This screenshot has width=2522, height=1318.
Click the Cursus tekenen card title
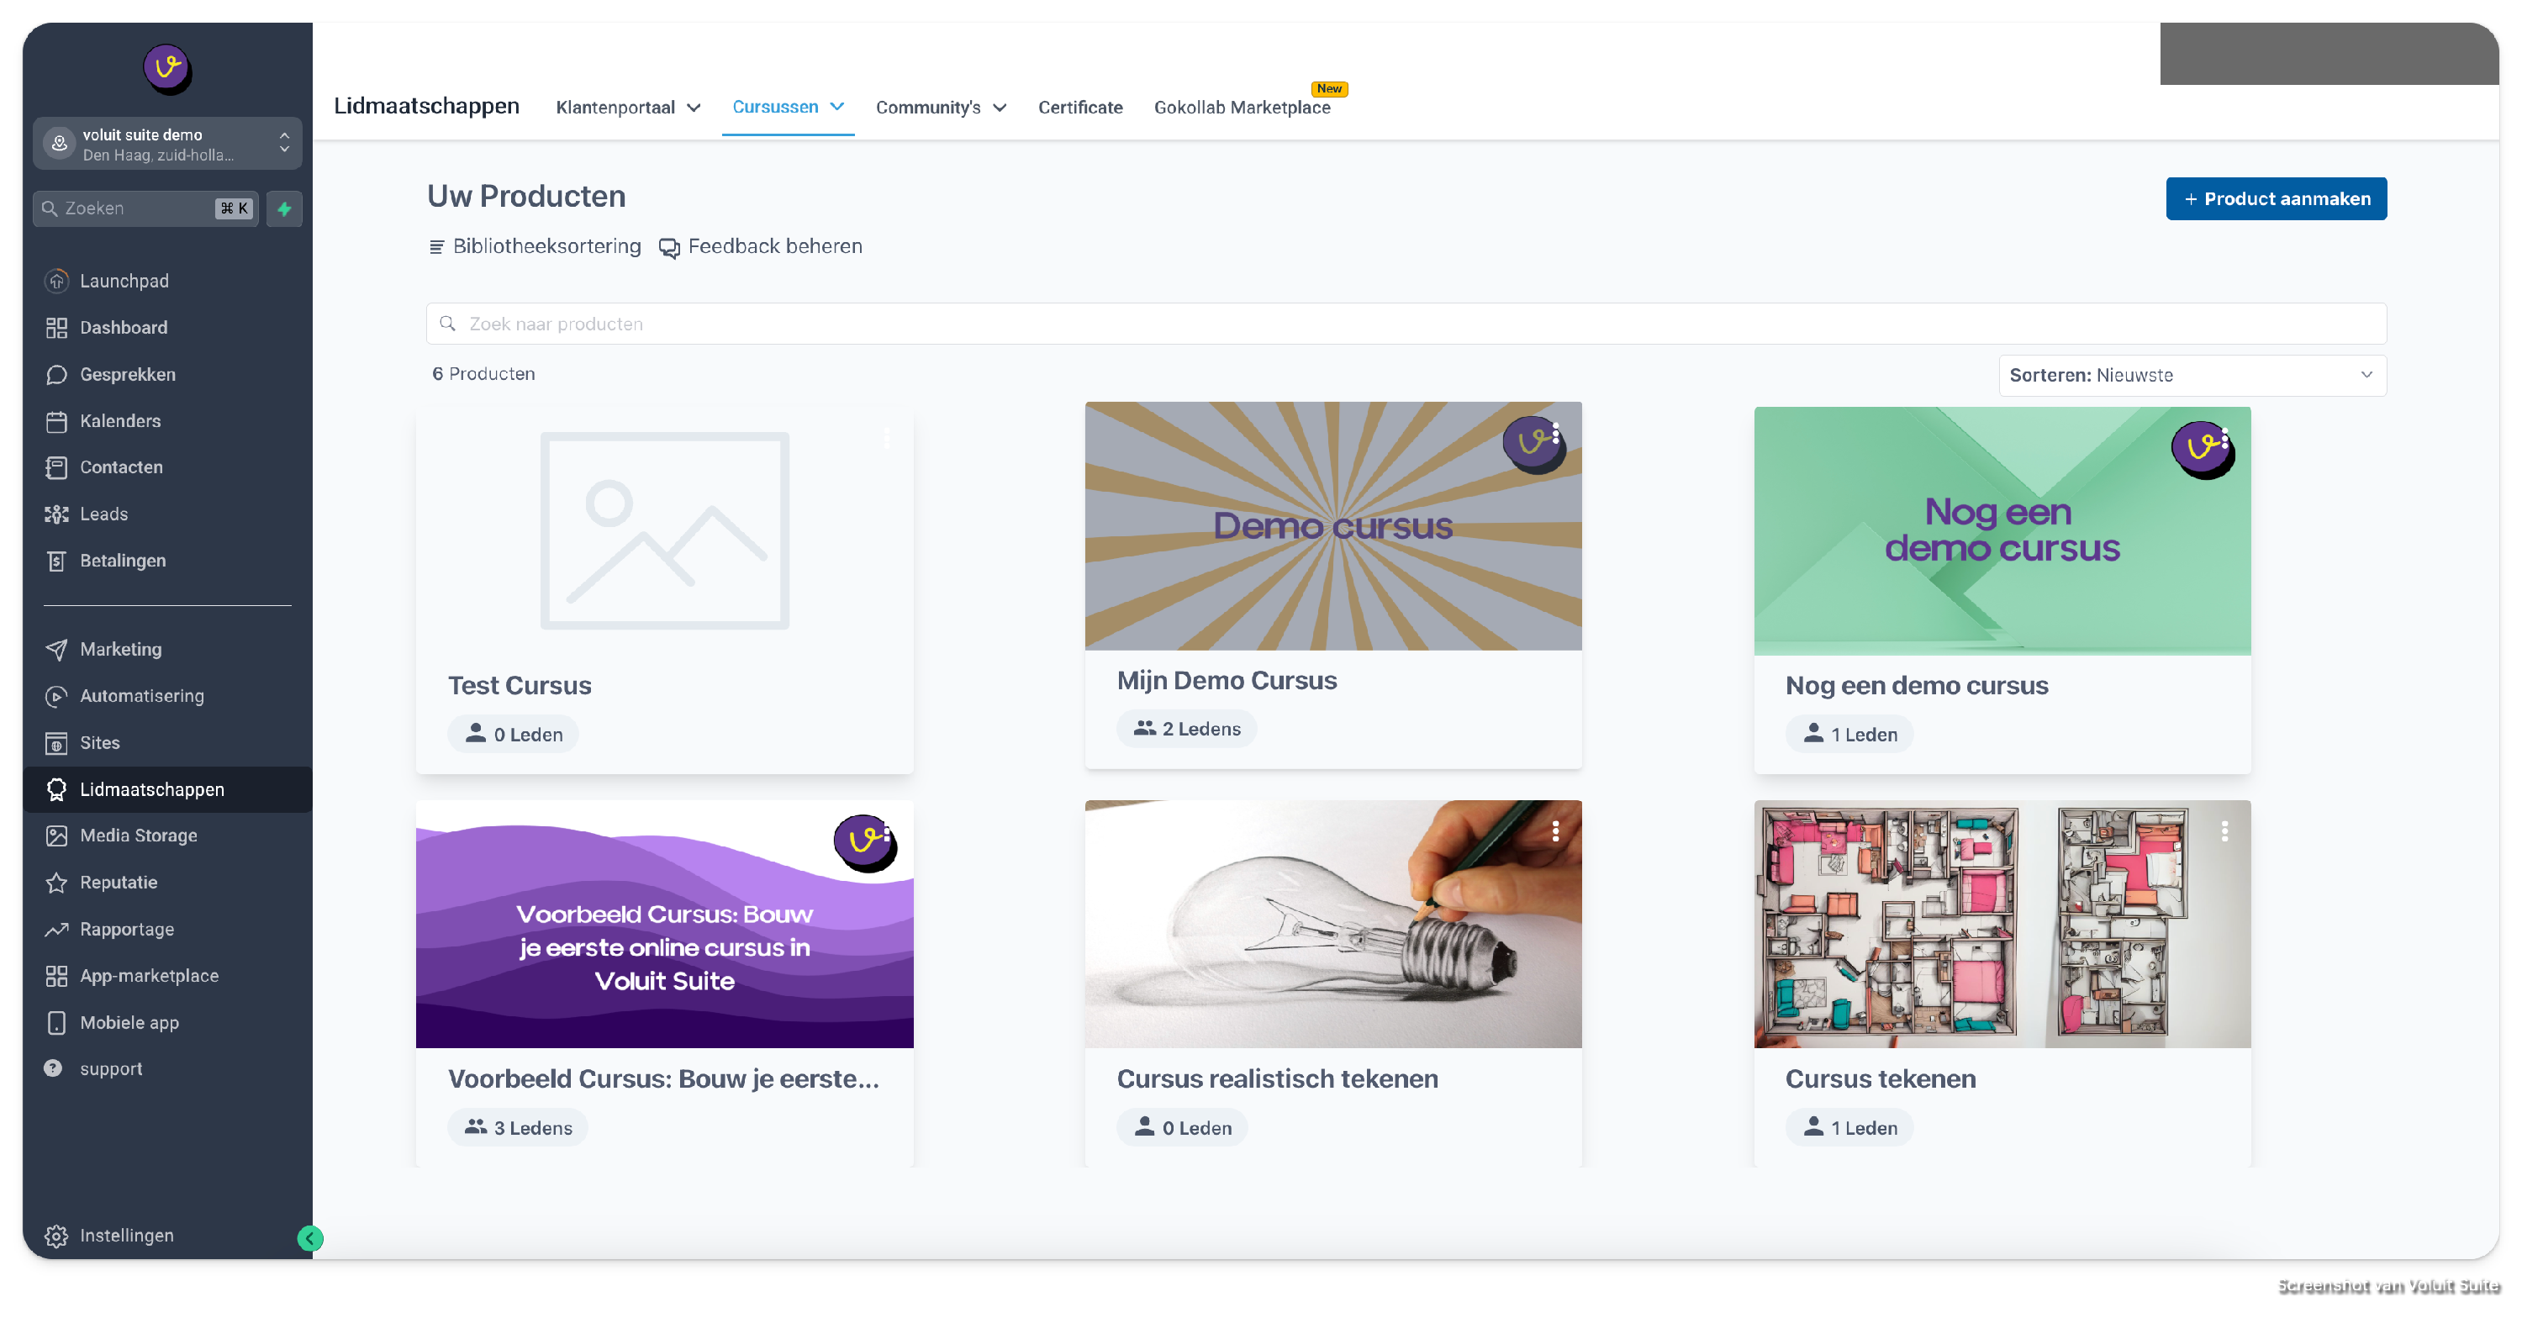(1881, 1079)
